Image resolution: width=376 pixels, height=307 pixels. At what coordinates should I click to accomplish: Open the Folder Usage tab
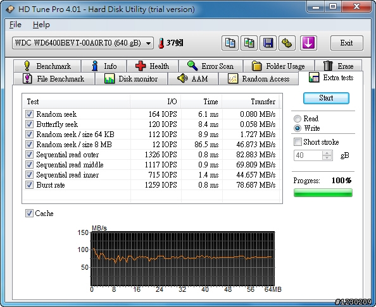coord(279,66)
